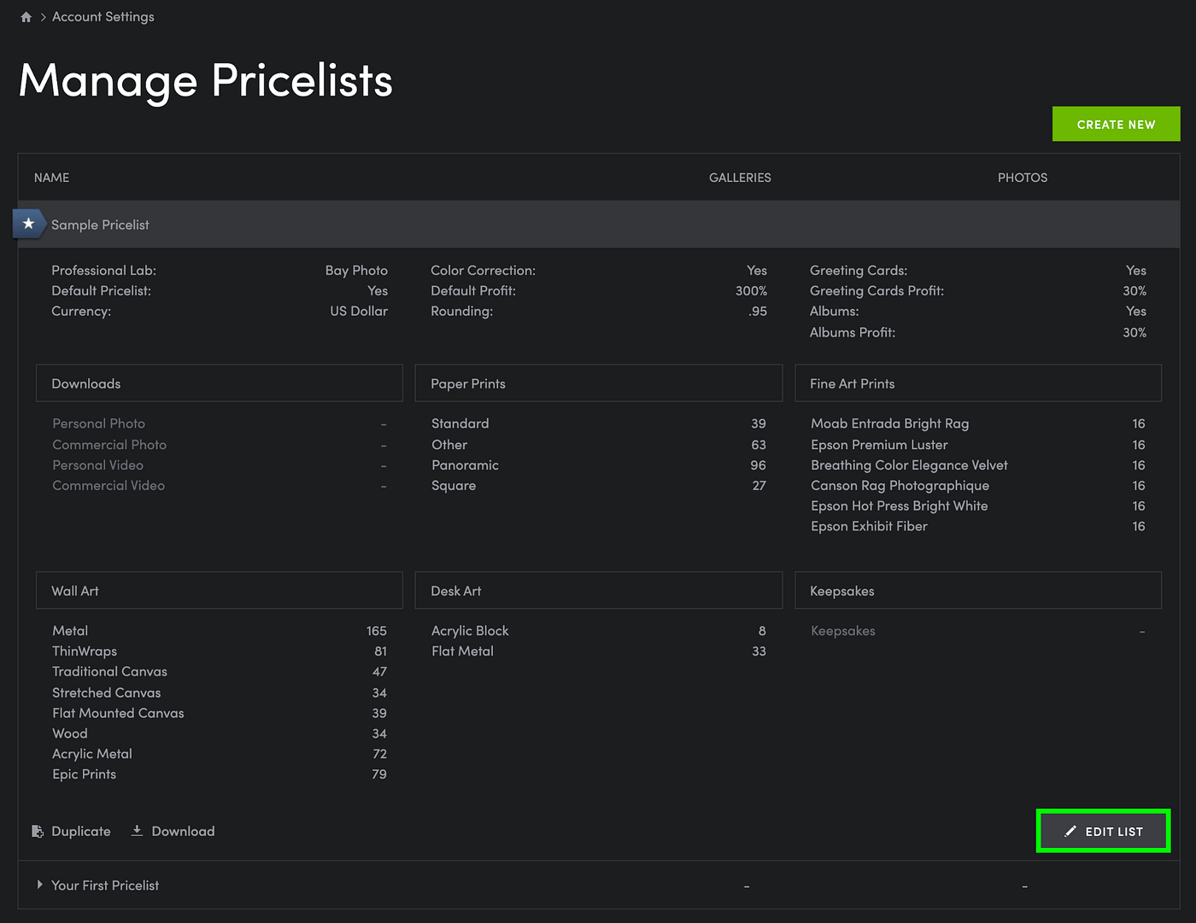Open the Keepsakes section header
1196x923 pixels.
[x=977, y=591]
